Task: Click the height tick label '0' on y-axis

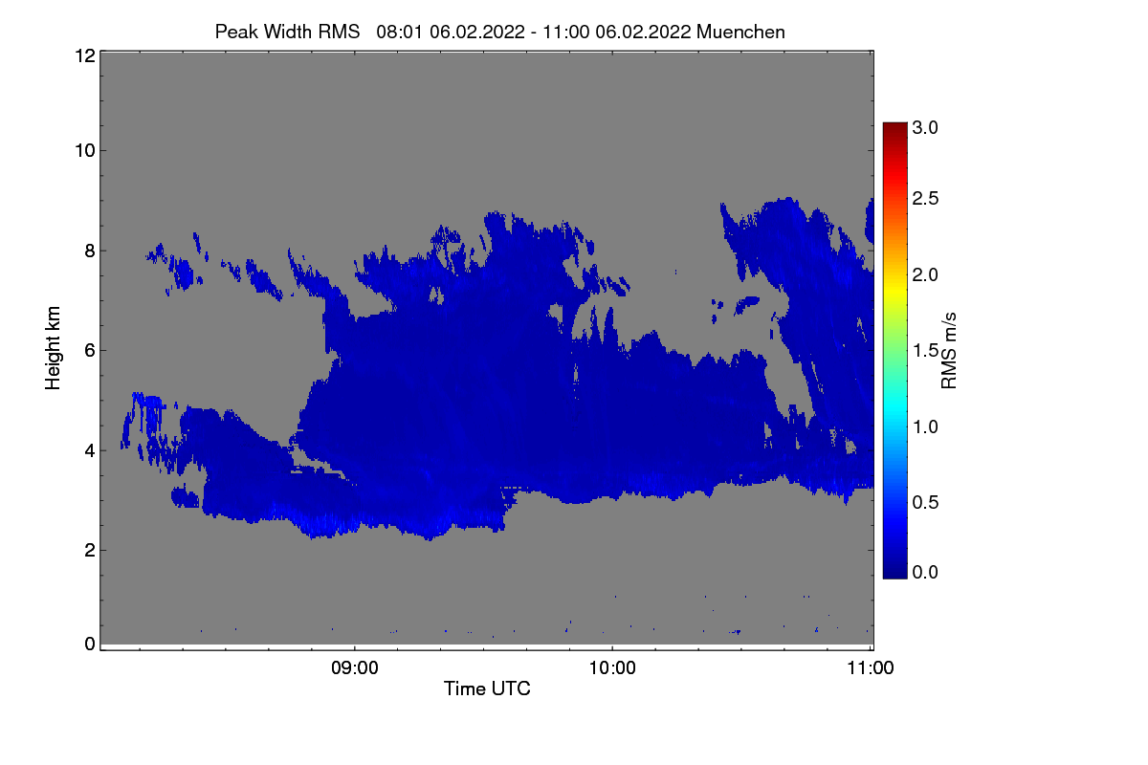Action: (x=90, y=644)
